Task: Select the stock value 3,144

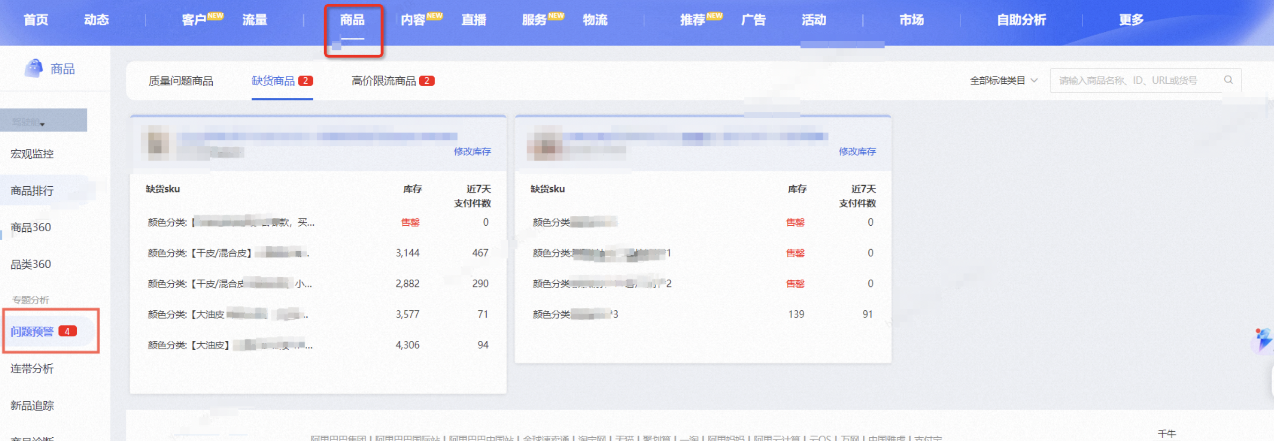Action: 407,253
